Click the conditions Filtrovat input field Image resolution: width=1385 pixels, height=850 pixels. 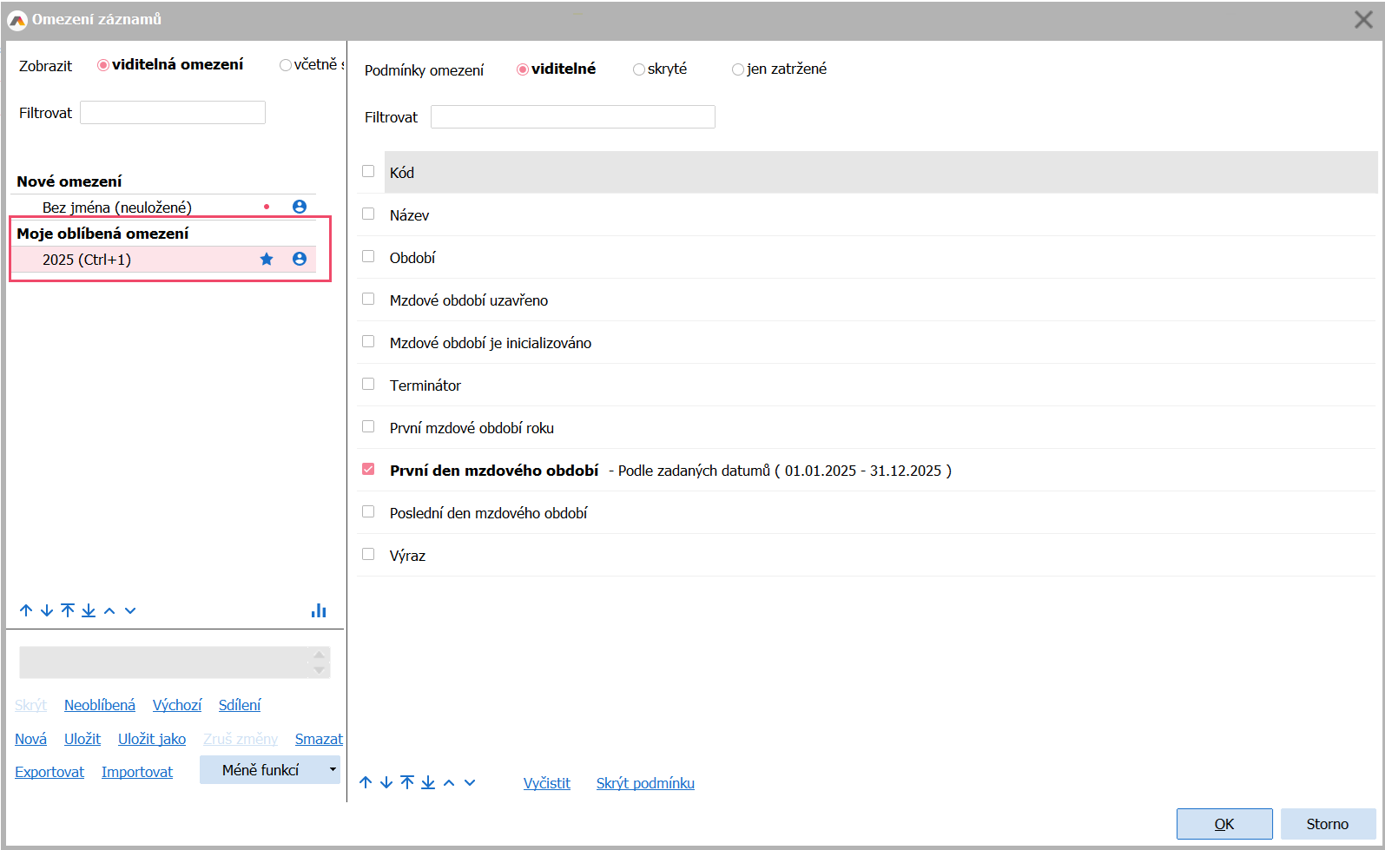pos(572,117)
